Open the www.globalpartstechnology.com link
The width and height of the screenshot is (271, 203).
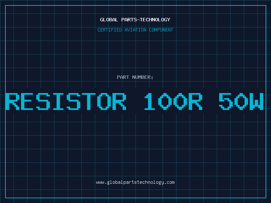135,182
